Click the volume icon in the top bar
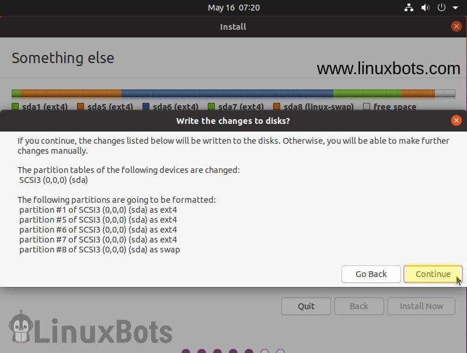Image resolution: width=467 pixels, height=353 pixels. point(424,8)
